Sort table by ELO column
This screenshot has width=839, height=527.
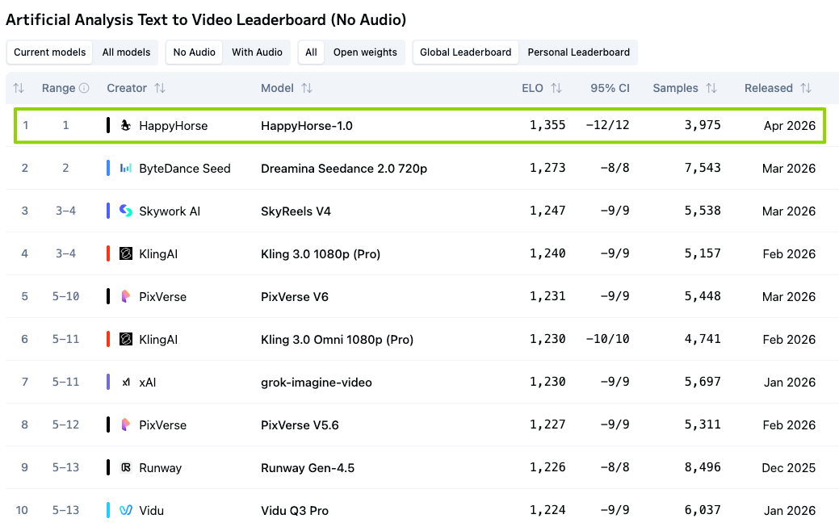click(x=556, y=88)
